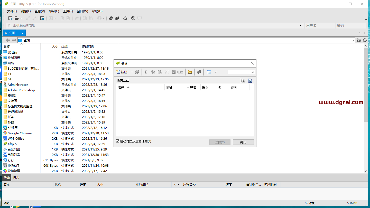Click the help question mark icon
This screenshot has height=208, width=370.
133,18
